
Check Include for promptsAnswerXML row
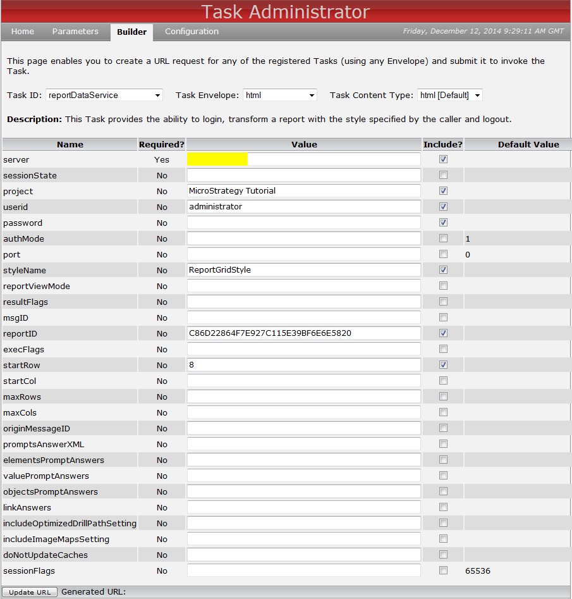pos(443,444)
